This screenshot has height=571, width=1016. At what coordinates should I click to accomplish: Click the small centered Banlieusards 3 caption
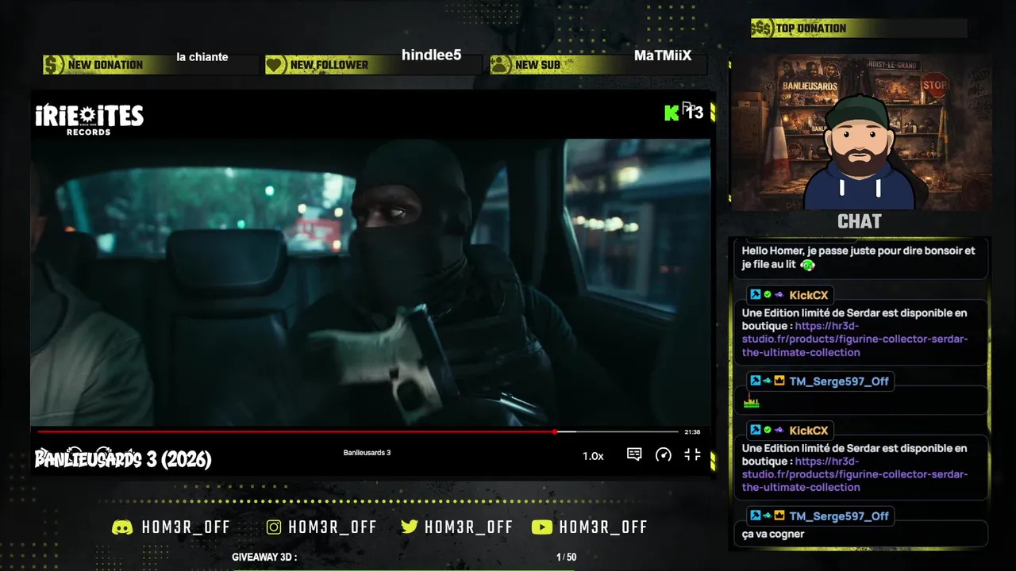coord(367,453)
